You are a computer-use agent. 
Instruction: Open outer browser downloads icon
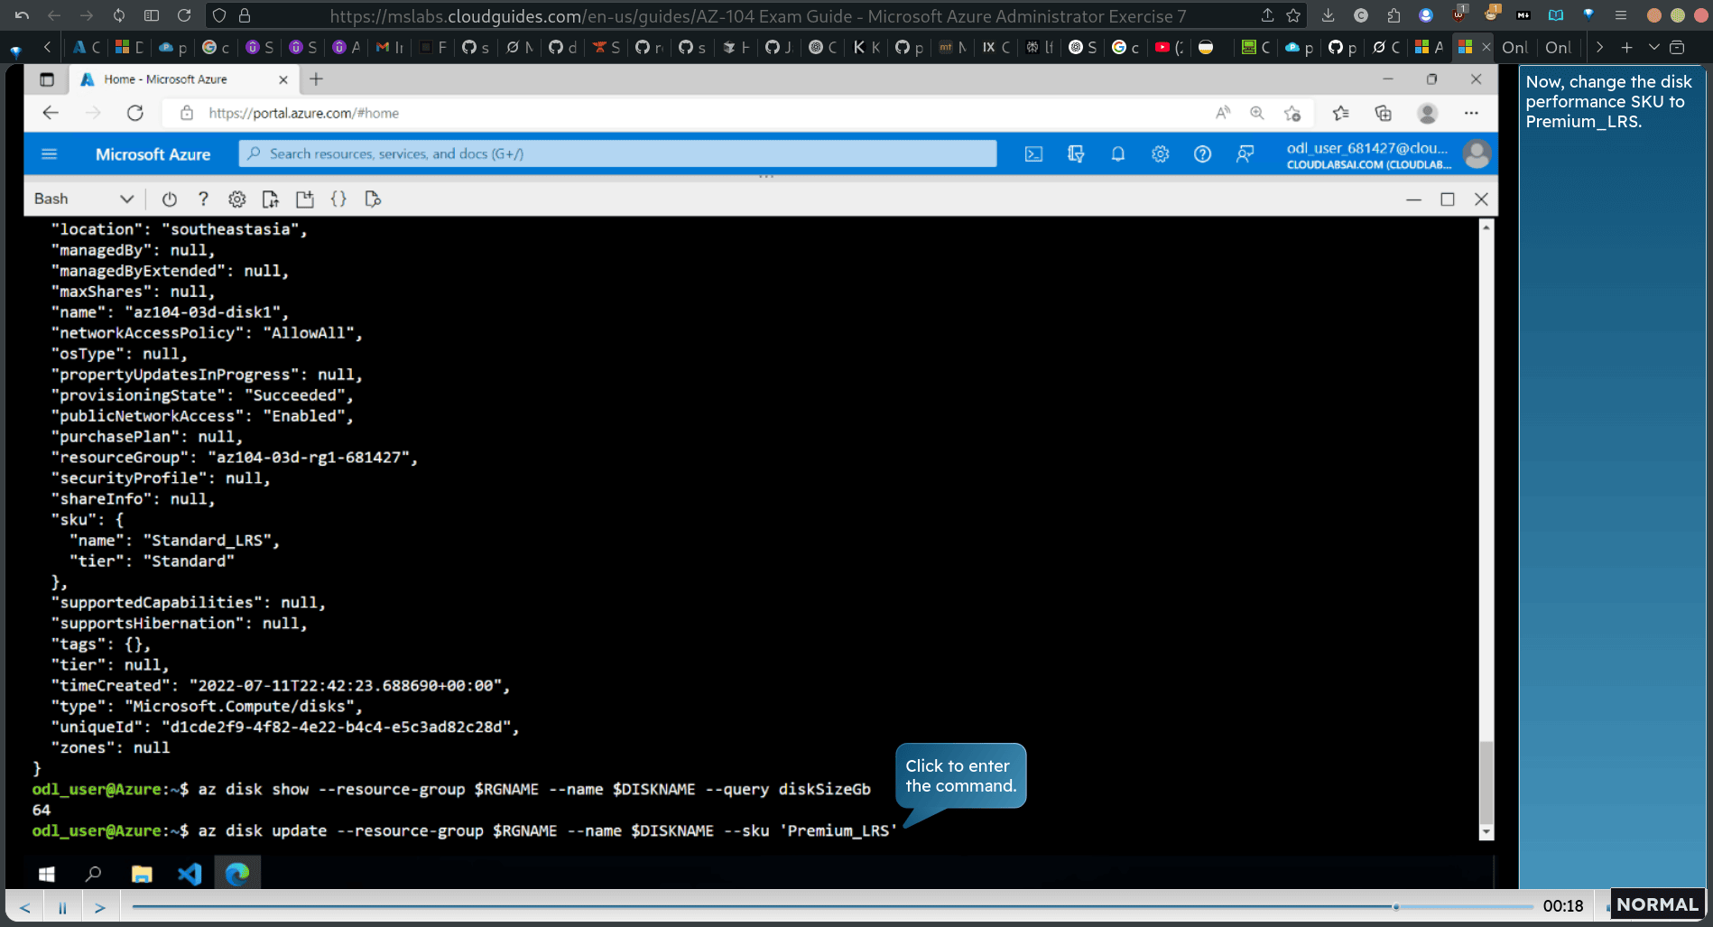tap(1328, 15)
